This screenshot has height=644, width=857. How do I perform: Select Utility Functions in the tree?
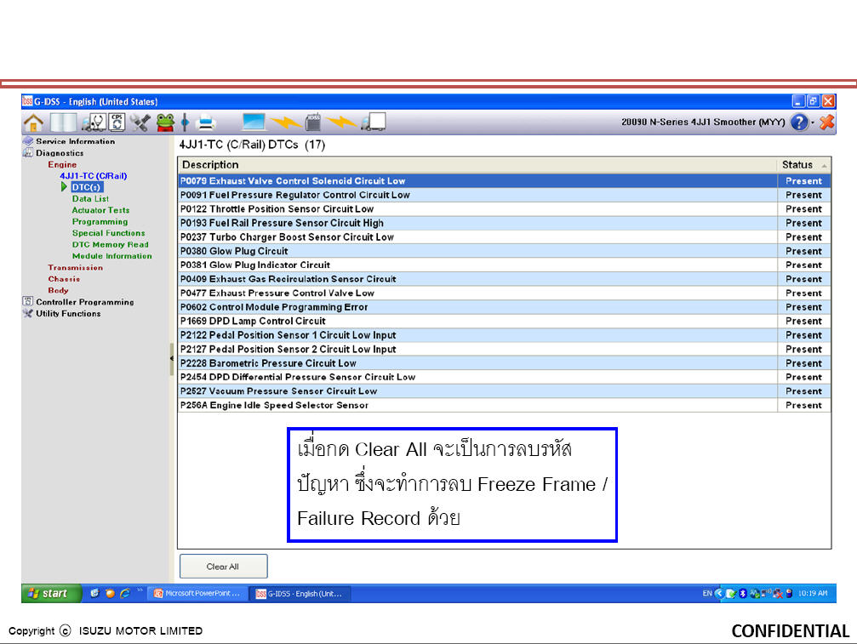[68, 314]
